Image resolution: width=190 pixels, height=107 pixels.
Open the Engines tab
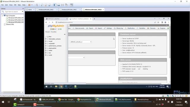(161, 28)
